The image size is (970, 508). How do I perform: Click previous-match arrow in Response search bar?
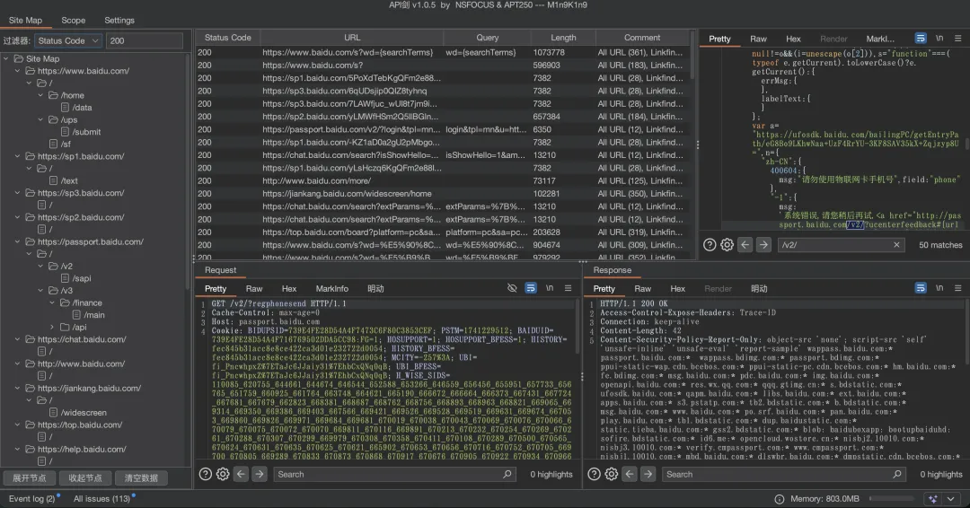click(x=630, y=474)
